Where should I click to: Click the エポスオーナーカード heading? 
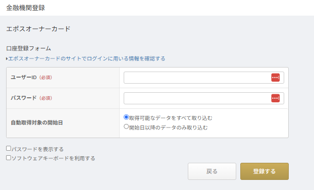tap(38, 29)
